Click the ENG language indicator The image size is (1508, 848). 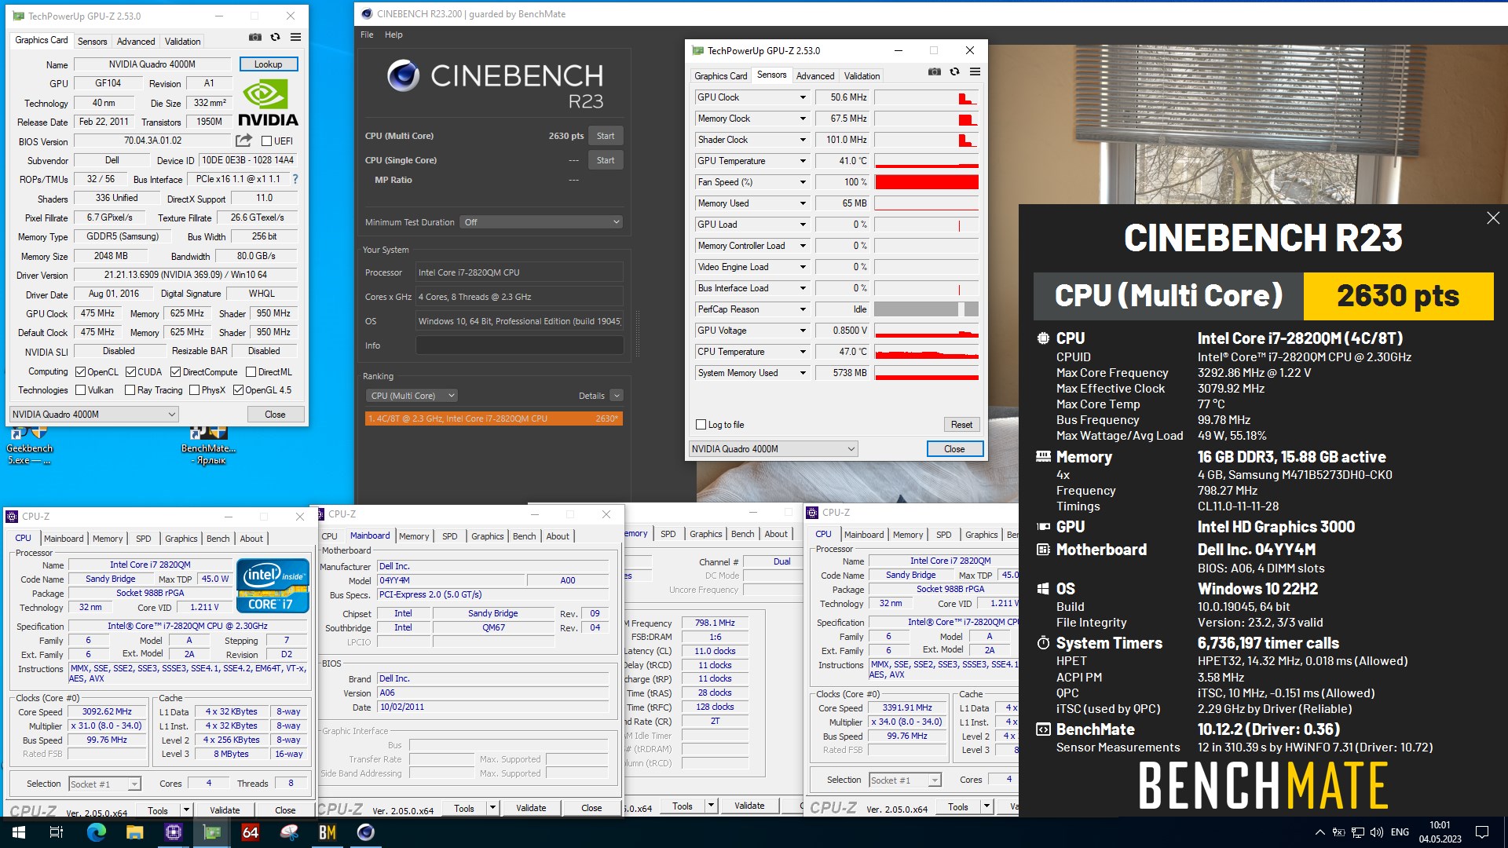pyautogui.click(x=1400, y=832)
